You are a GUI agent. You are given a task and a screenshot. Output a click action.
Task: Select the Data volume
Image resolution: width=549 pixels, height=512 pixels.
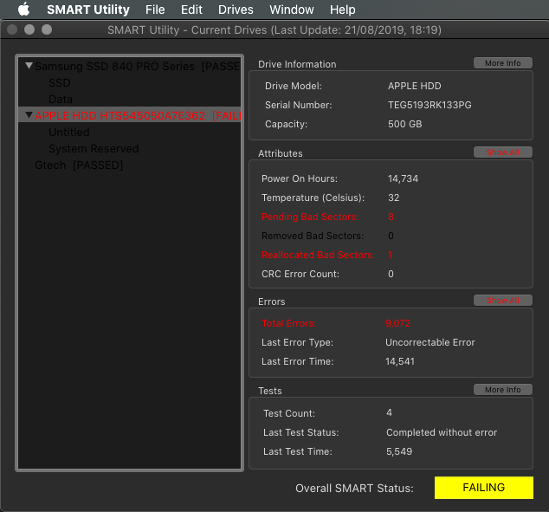coord(129,99)
